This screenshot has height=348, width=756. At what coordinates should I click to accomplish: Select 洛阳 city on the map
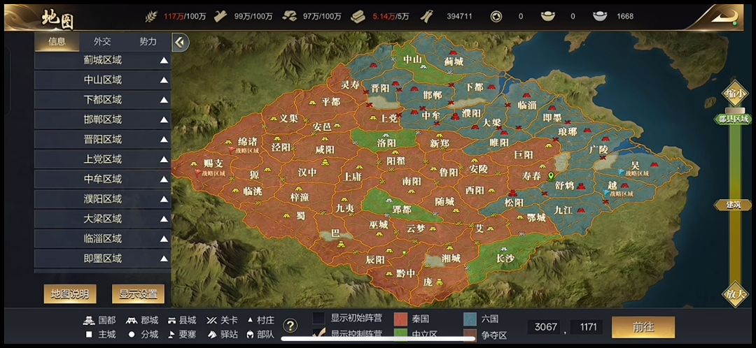(386, 143)
